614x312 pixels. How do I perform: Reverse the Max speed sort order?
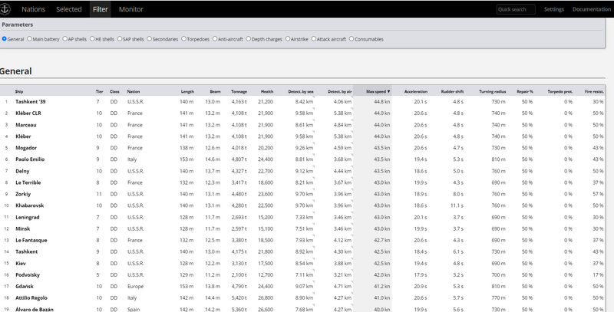(378, 91)
